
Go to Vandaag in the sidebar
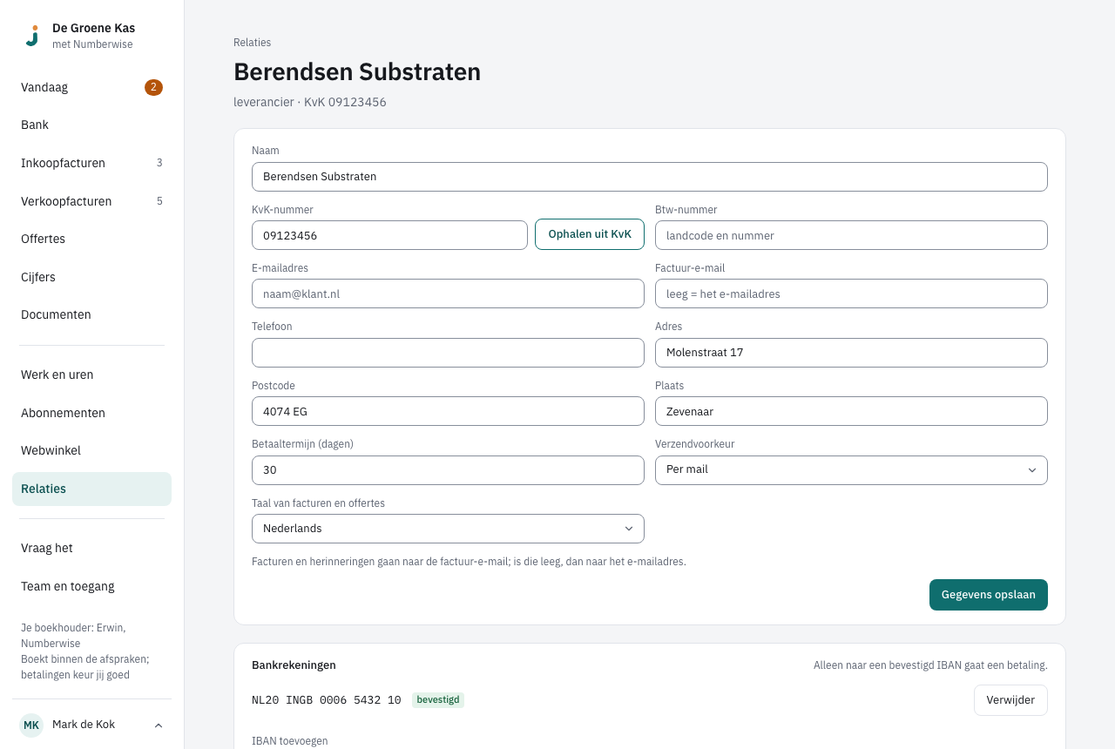coord(91,87)
